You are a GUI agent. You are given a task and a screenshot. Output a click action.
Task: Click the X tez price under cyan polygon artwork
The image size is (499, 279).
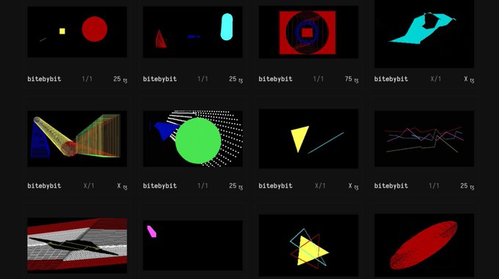click(x=469, y=79)
